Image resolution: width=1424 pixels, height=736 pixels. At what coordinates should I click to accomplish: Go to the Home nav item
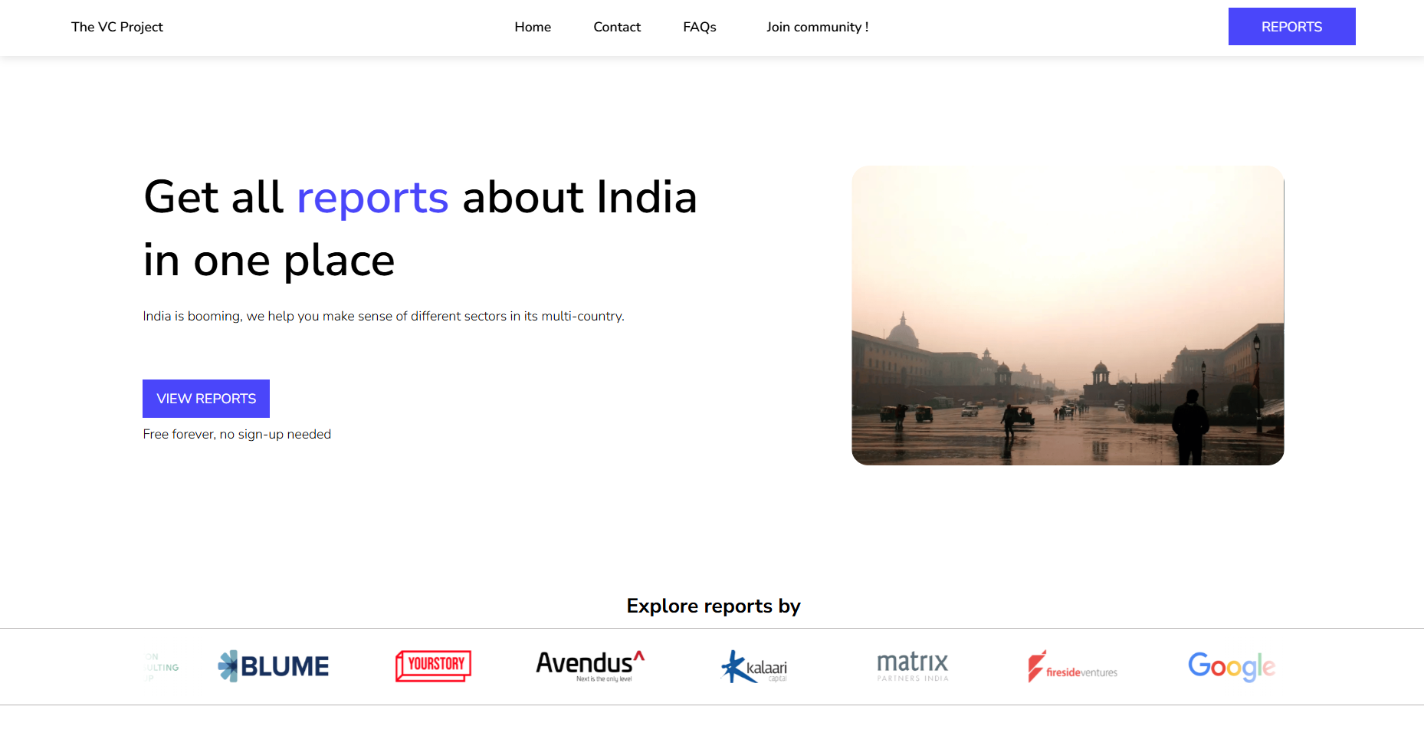(x=533, y=27)
